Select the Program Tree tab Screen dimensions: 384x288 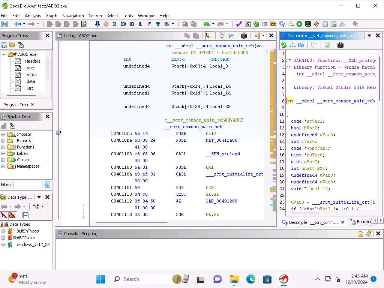[x=16, y=105]
